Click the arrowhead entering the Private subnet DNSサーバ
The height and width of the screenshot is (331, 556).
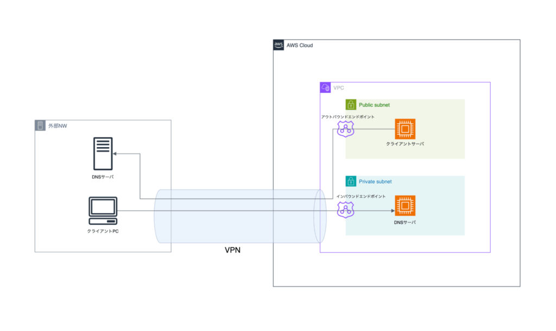click(393, 211)
